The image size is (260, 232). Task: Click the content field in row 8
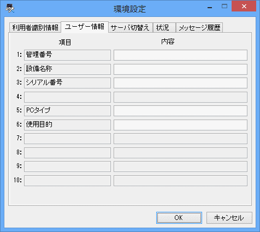pos(180,153)
